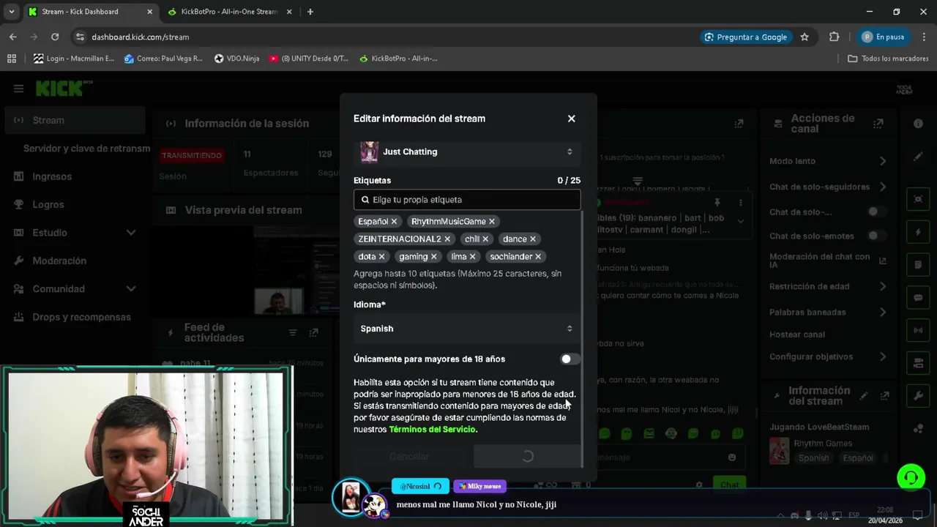
Task: Open the Todos los marcadores folder
Action: pyautogui.click(x=888, y=59)
